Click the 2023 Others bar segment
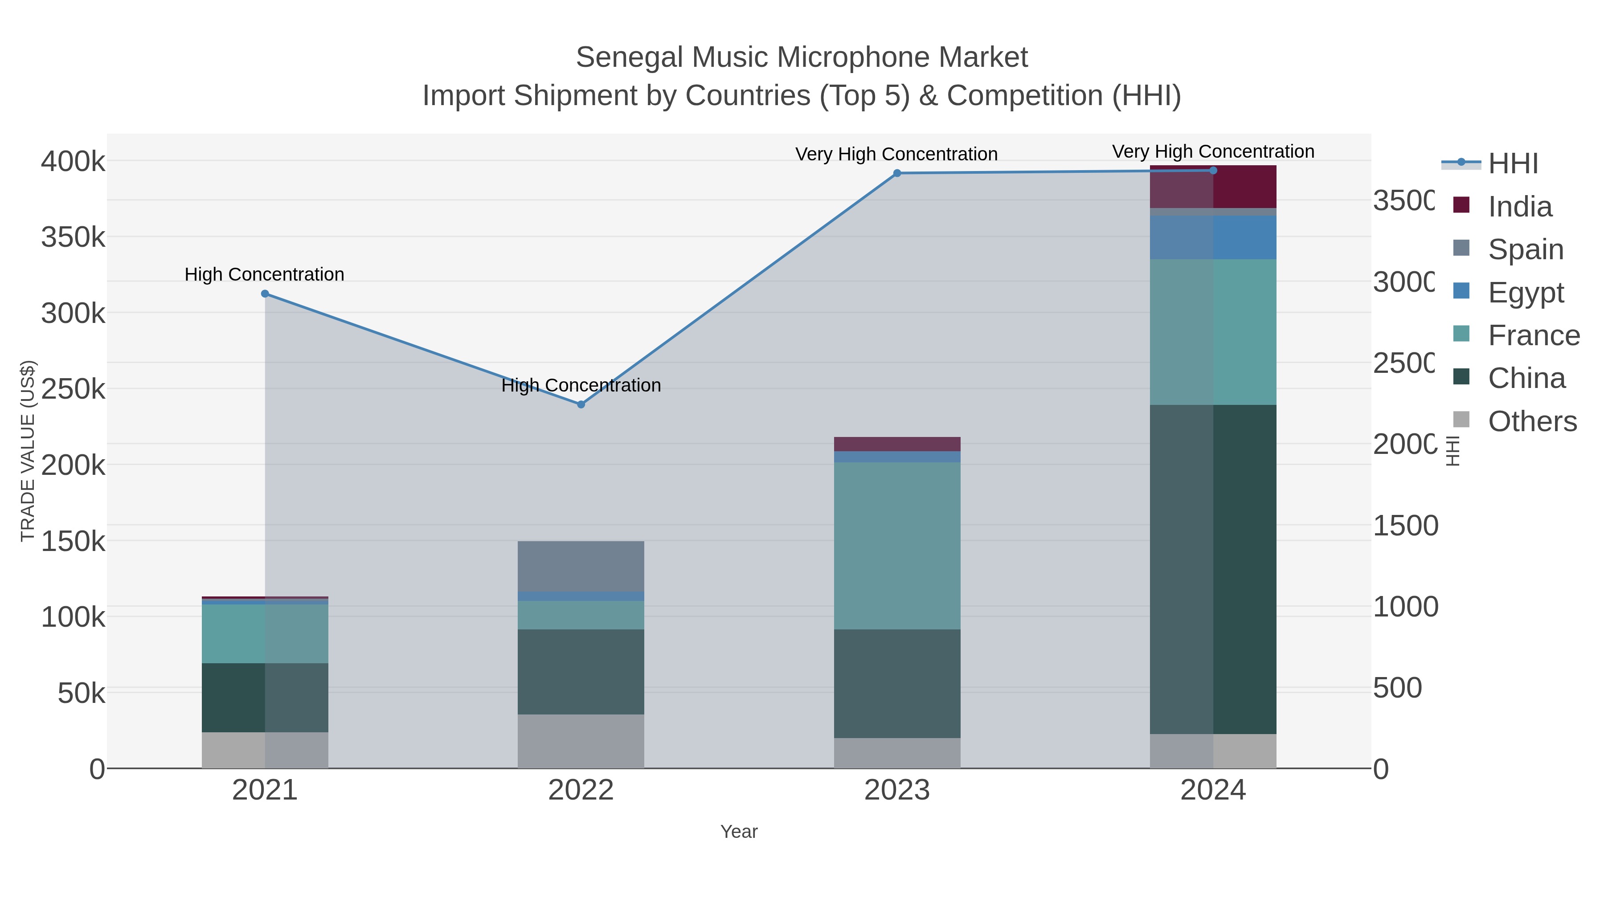The width and height of the screenshot is (1604, 902). [x=896, y=753]
